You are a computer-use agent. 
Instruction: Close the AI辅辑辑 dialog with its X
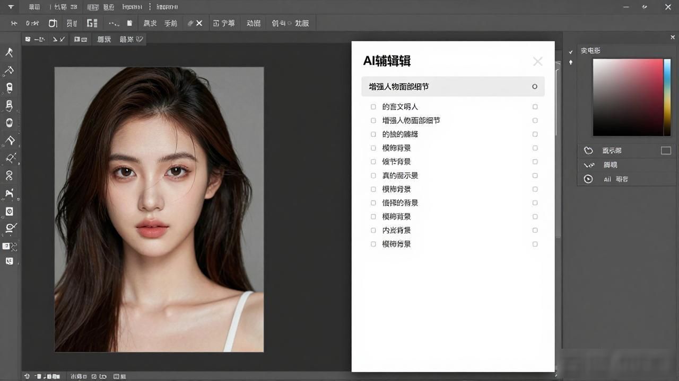[x=538, y=61]
